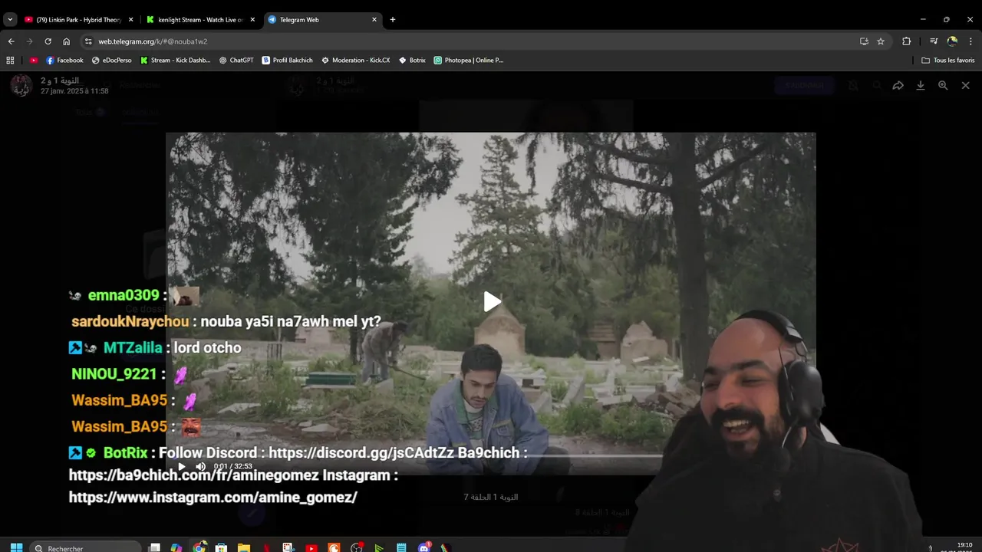Go back to the previous page
The width and height of the screenshot is (982, 552).
(11, 41)
